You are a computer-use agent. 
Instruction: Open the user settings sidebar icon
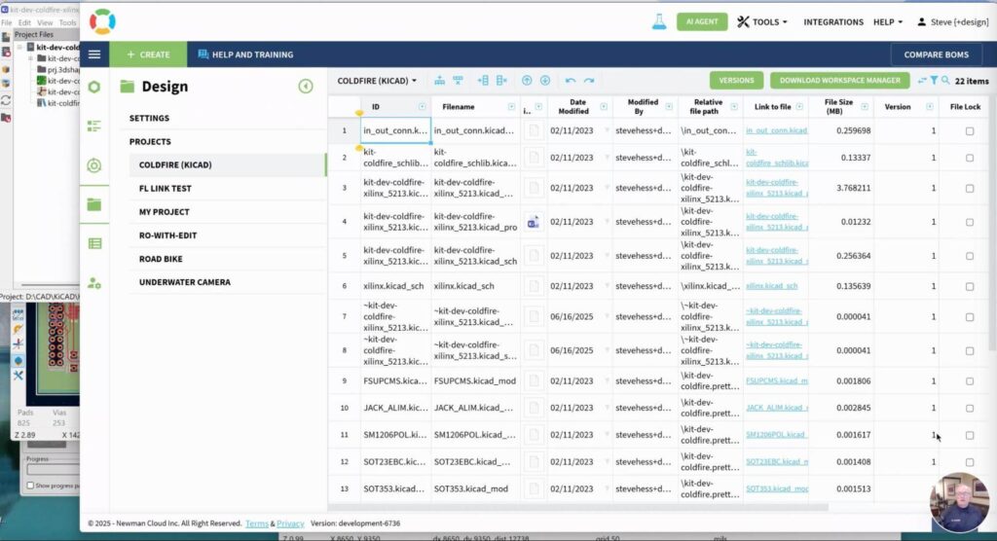(x=94, y=283)
